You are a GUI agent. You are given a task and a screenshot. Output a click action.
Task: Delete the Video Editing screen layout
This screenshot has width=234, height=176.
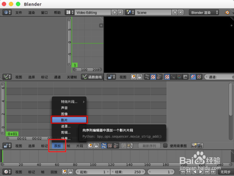pos(120,12)
